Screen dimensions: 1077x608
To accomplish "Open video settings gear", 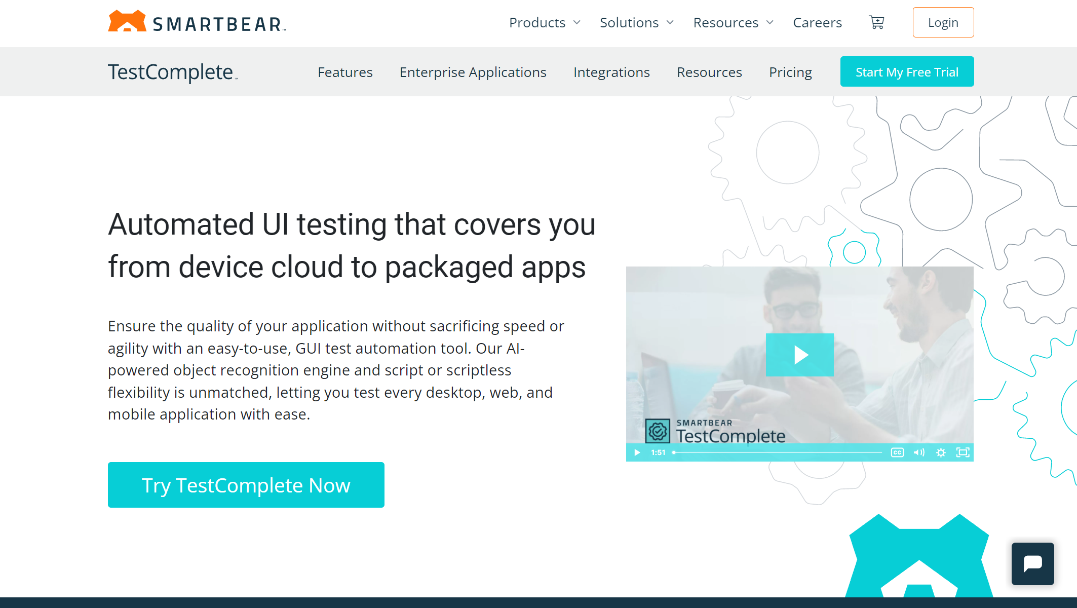I will (x=941, y=452).
